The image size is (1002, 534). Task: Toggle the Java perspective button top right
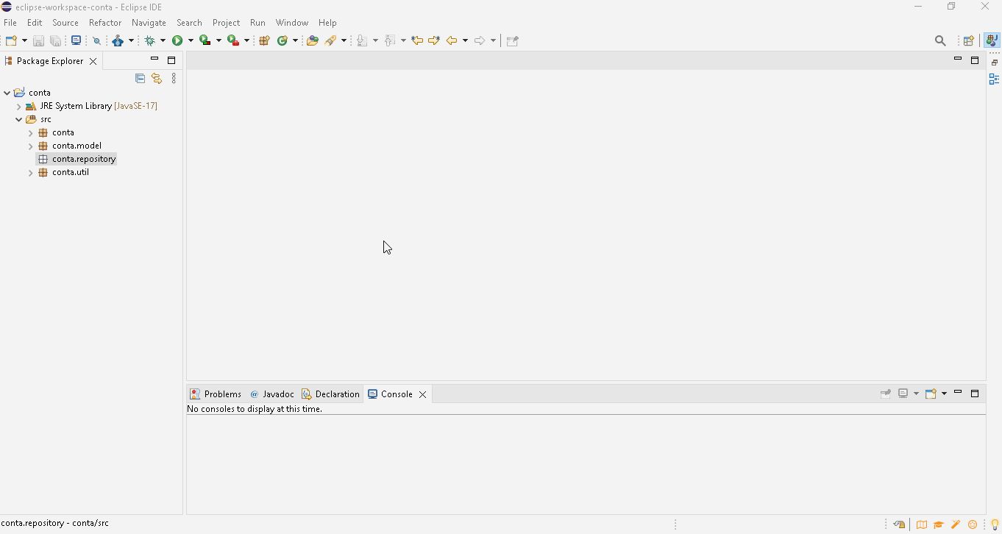992,40
